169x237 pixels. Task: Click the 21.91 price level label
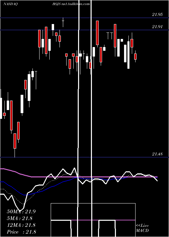pyautogui.click(x=158, y=27)
